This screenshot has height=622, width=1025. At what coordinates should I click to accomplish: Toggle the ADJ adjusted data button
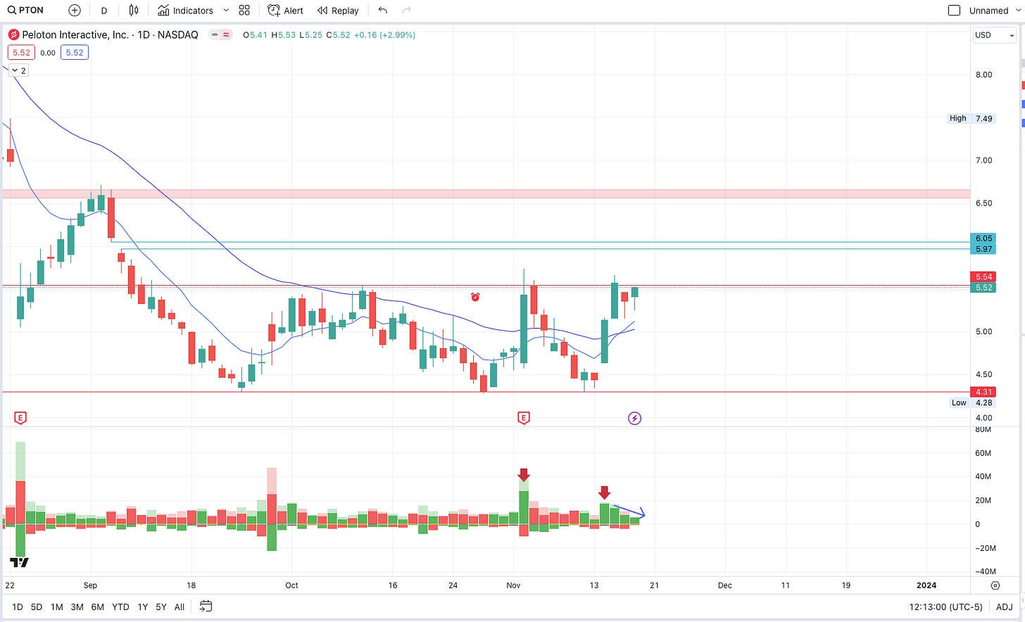click(1005, 607)
